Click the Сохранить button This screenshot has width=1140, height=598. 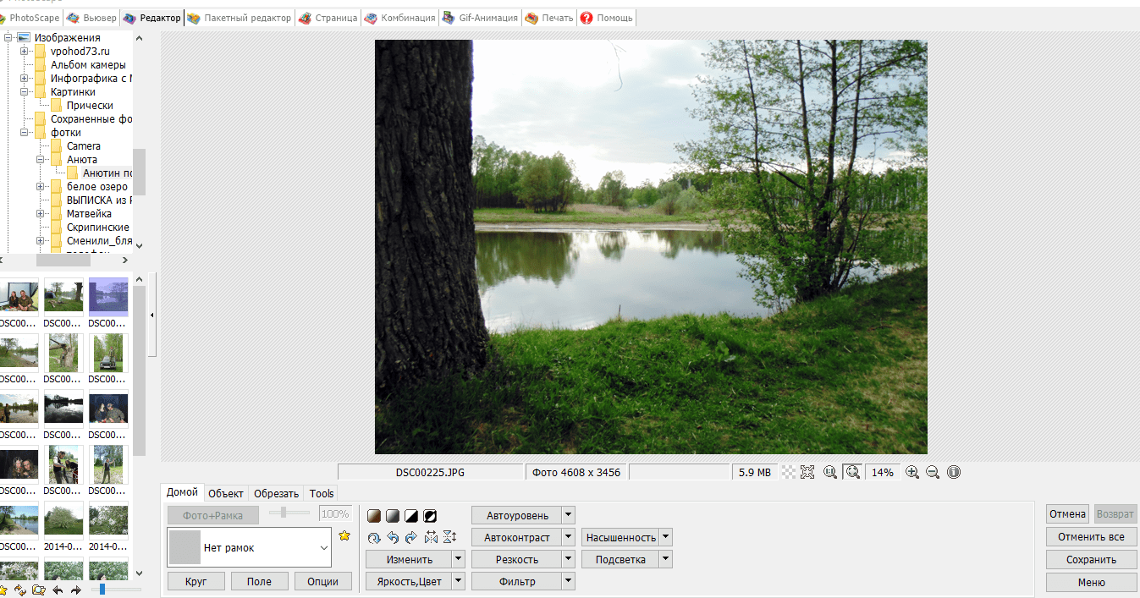1091,559
